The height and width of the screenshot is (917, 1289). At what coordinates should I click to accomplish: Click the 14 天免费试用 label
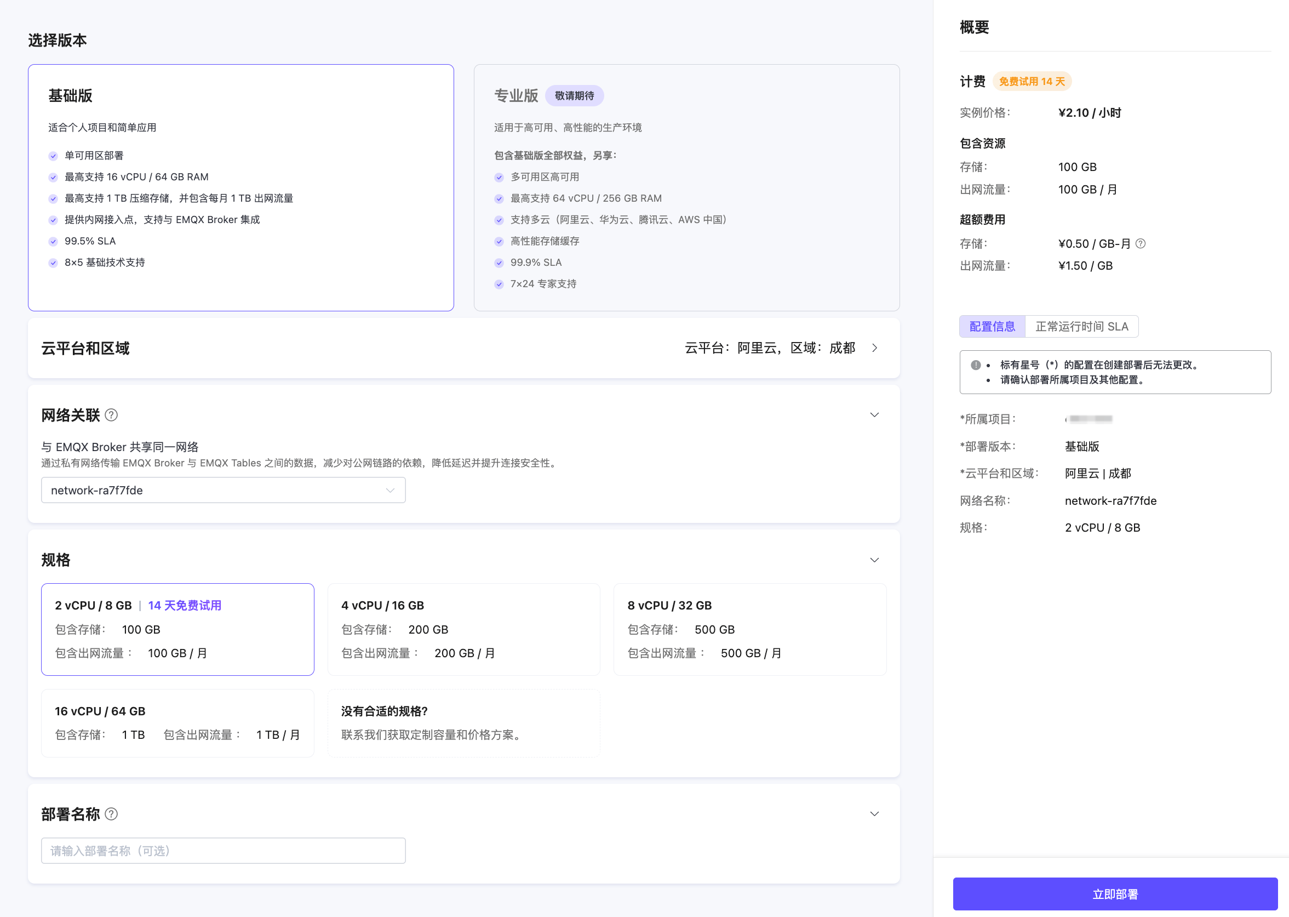tap(185, 605)
